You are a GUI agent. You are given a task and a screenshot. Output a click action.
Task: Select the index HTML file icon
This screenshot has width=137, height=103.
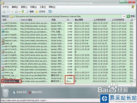pyautogui.click(x=3, y=32)
